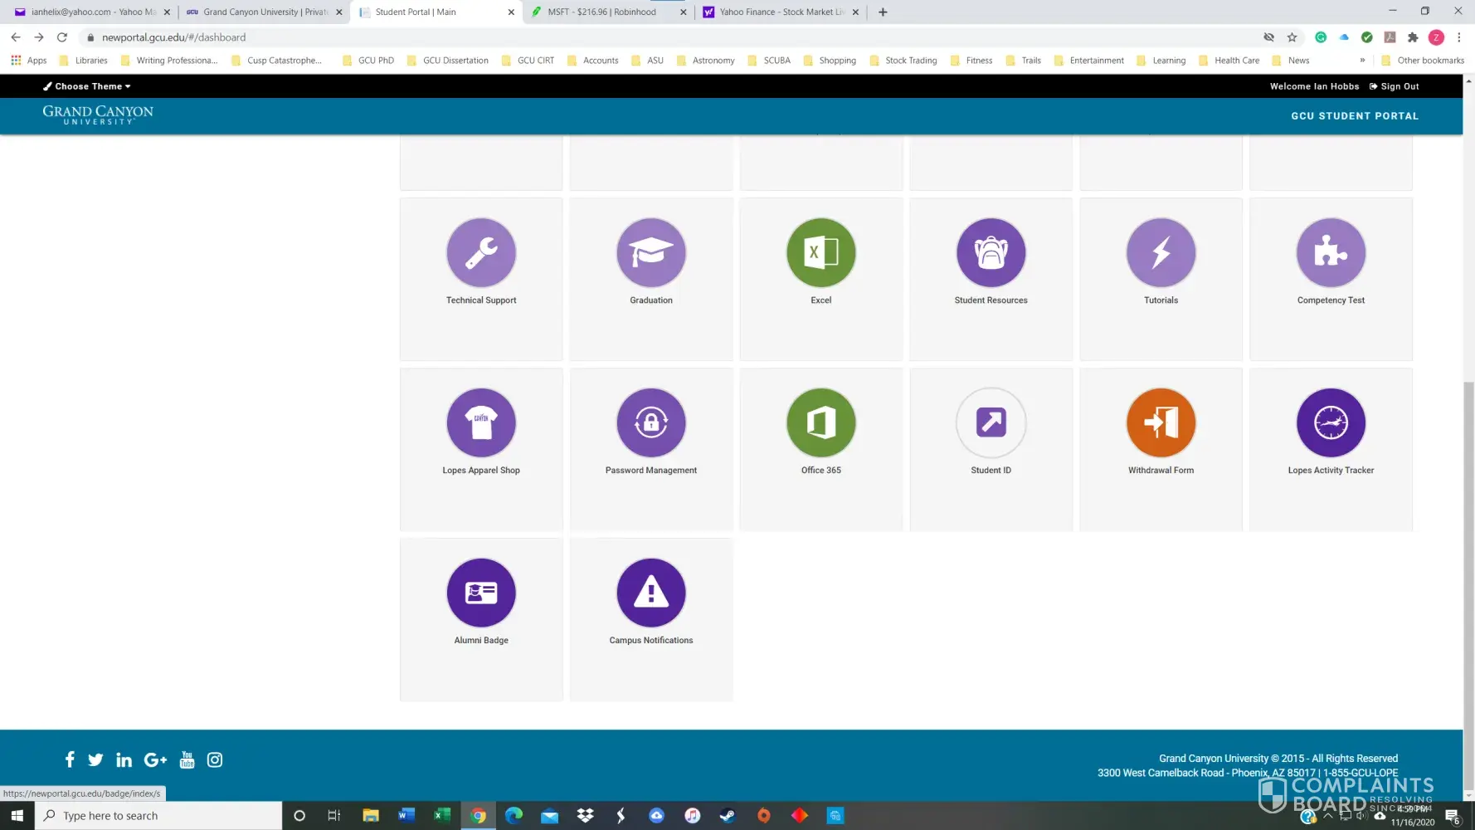Open the Lopes Apparel Shop icon
1475x830 pixels.
tap(481, 422)
